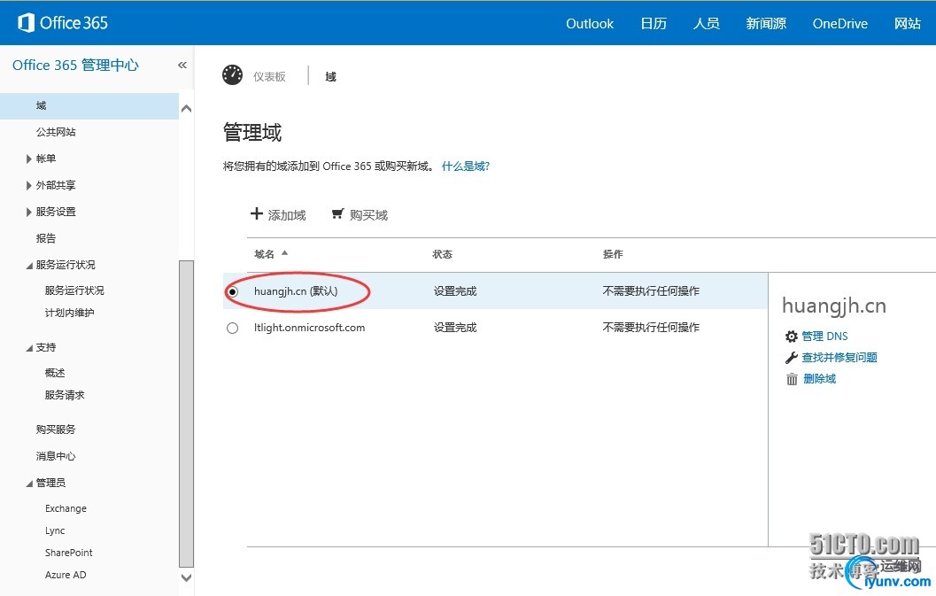Click the 添加域 button
Viewport: 936px width, 596px height.
[278, 214]
